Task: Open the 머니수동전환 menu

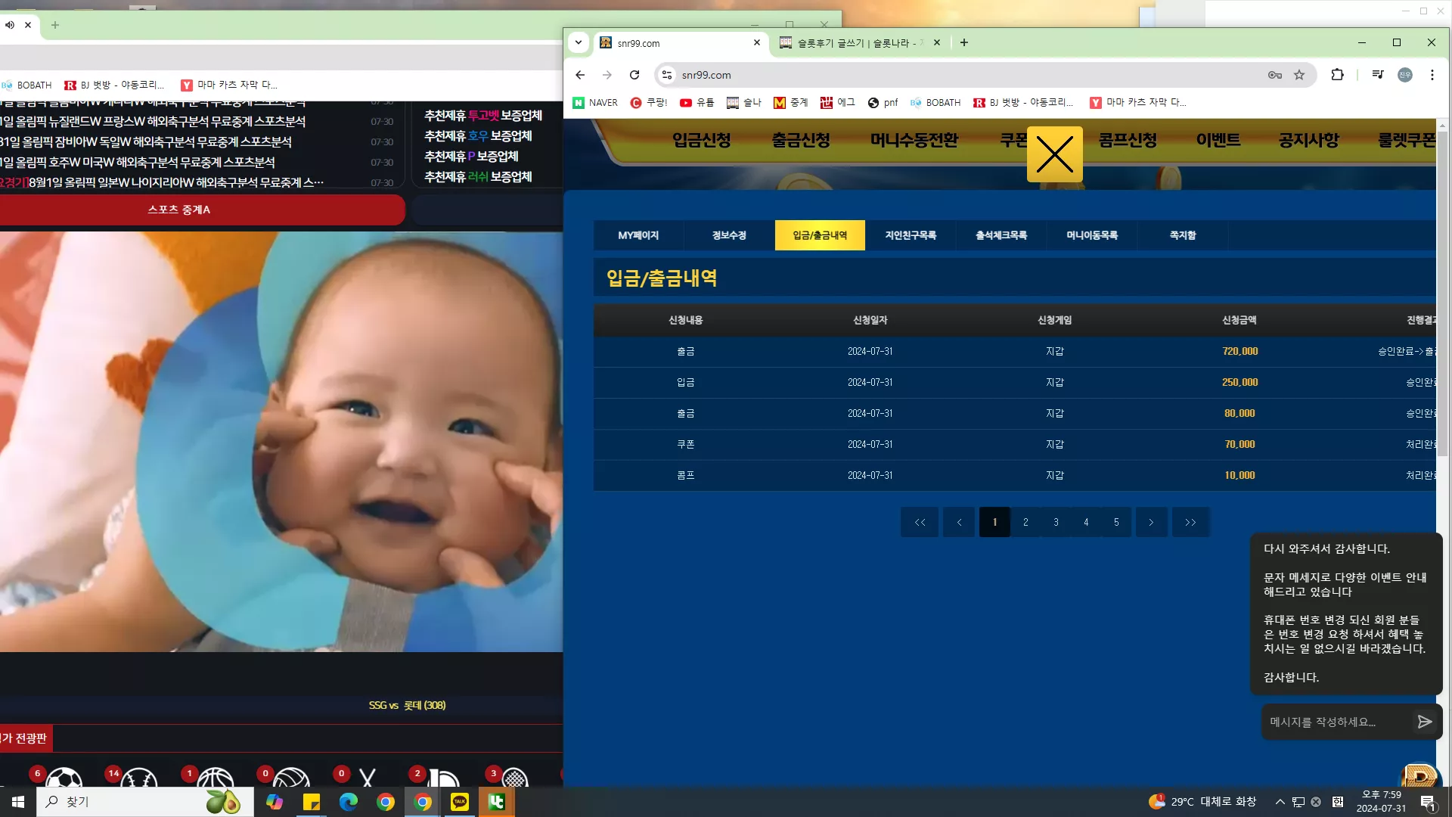Action: point(914,140)
